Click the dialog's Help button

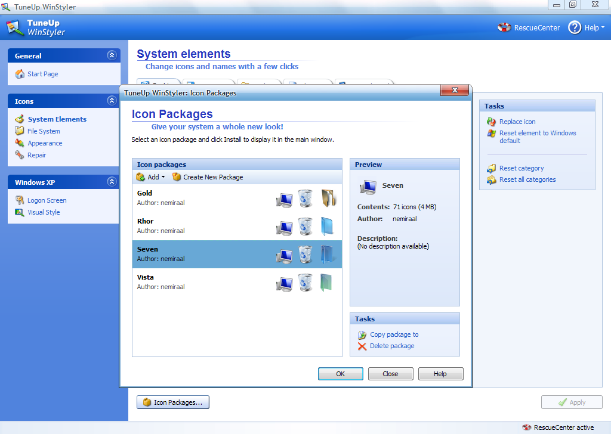[x=441, y=374]
